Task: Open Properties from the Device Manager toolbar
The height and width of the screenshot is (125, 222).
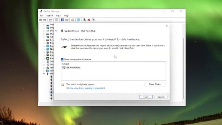Action: (x=57, y=20)
